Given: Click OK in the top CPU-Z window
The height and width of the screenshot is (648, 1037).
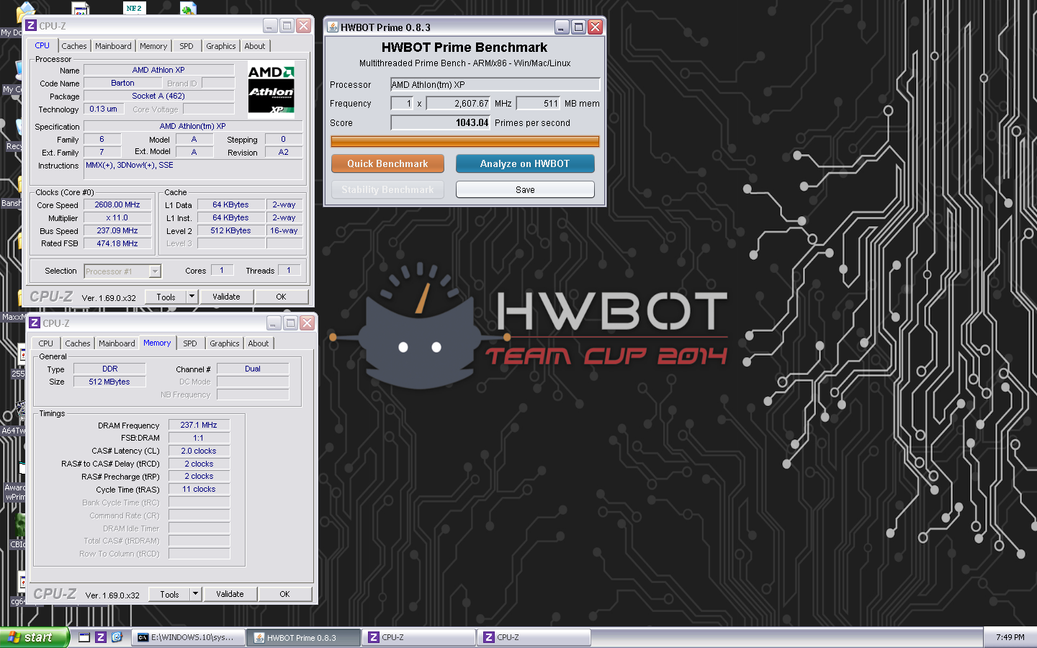Looking at the screenshot, I should 281,297.
